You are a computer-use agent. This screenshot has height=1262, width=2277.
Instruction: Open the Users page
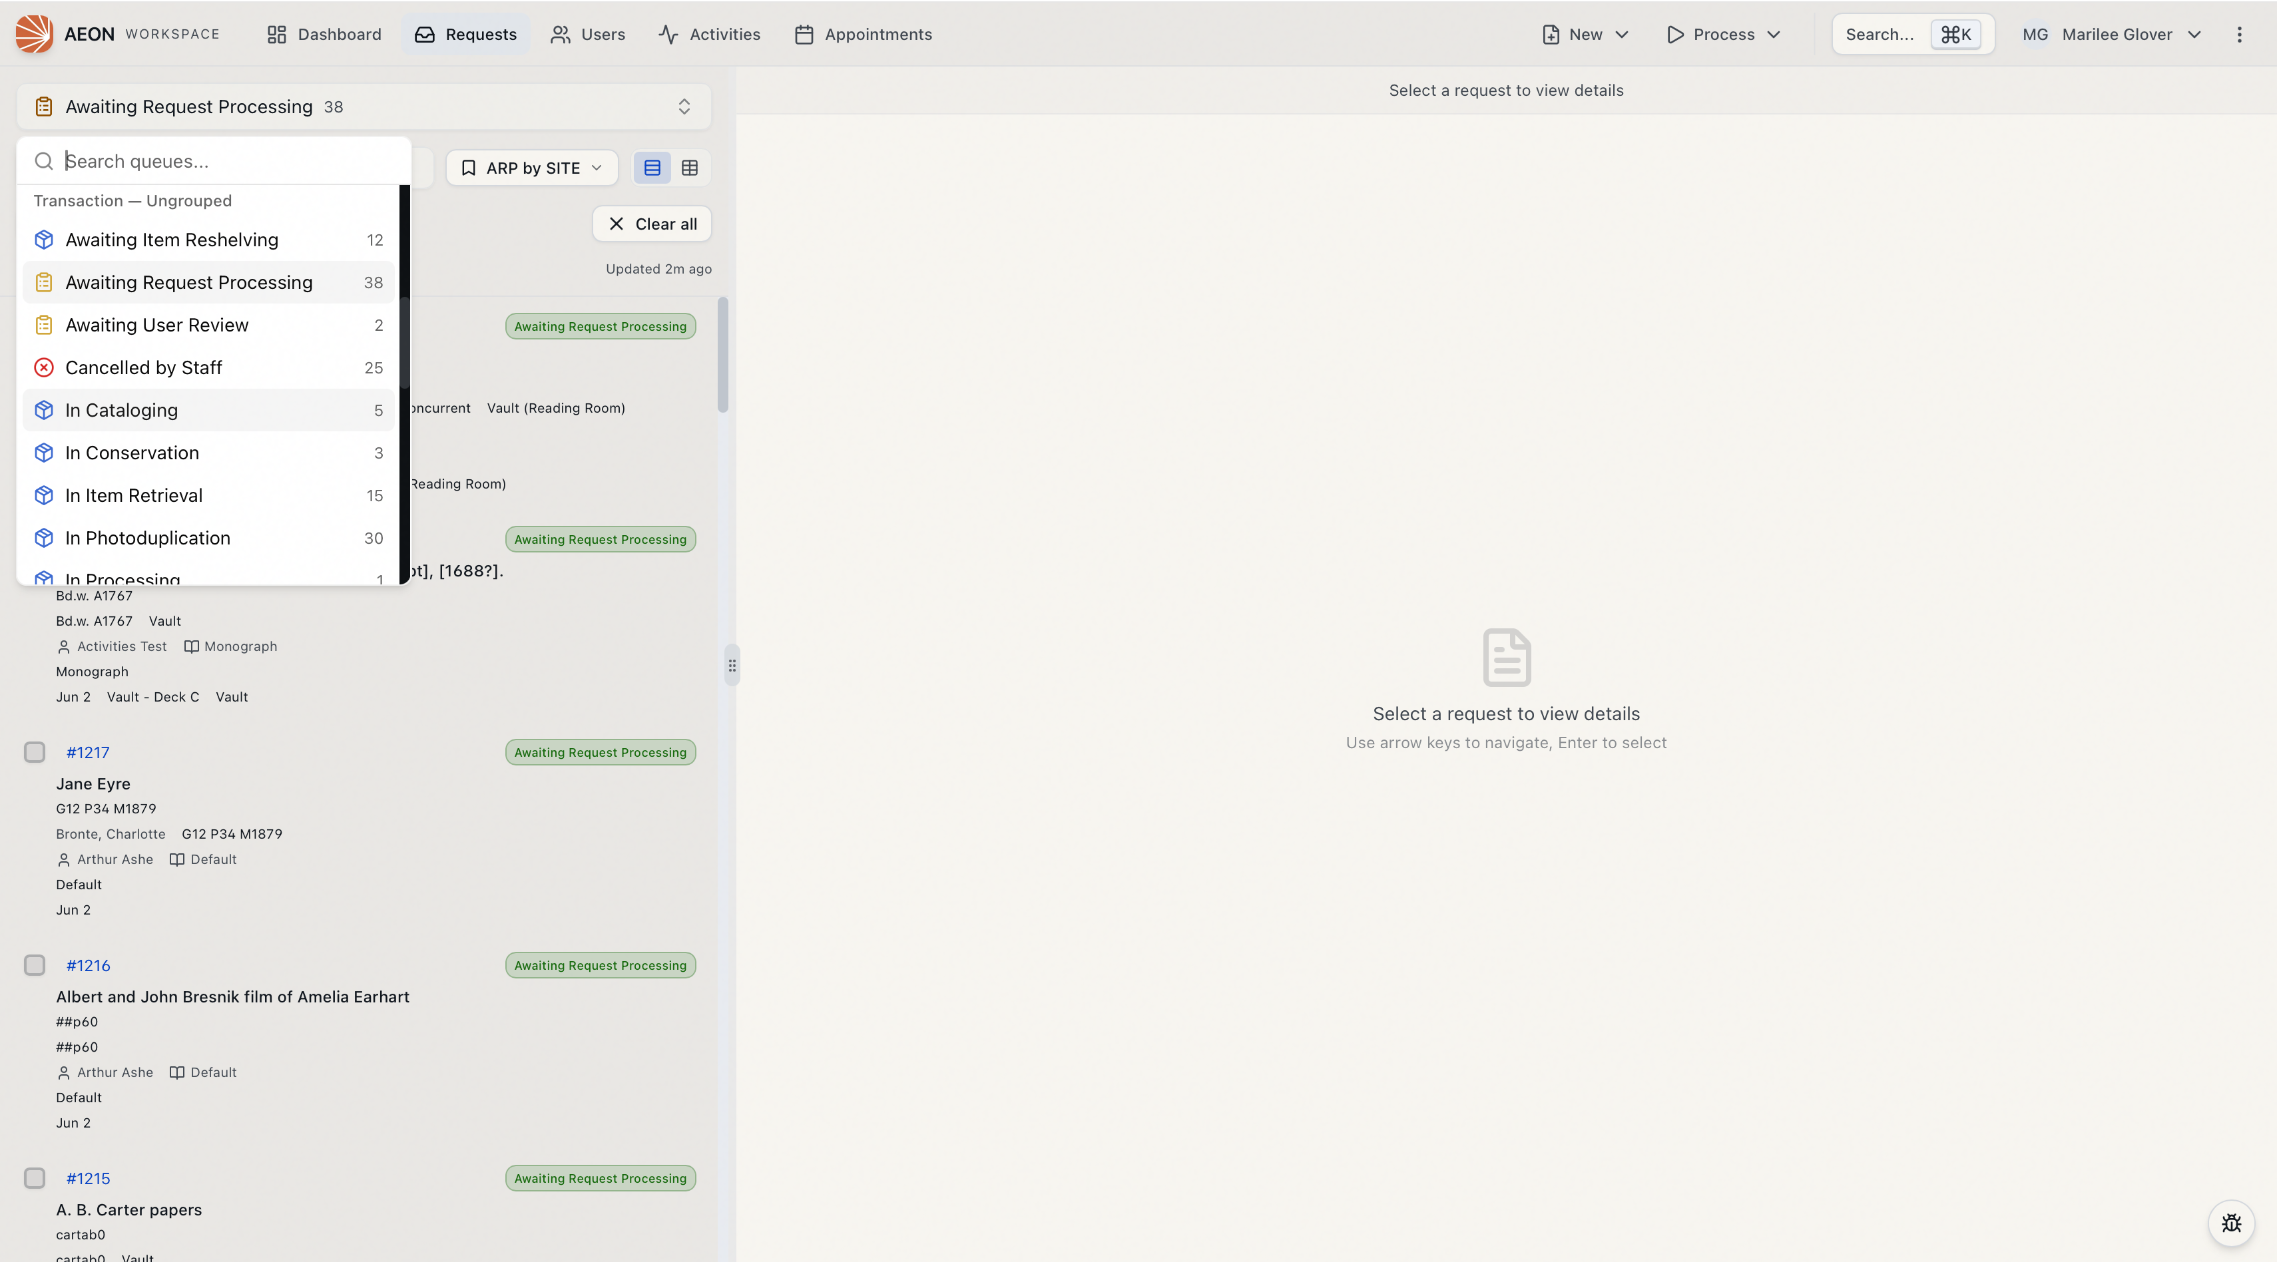pyautogui.click(x=587, y=33)
